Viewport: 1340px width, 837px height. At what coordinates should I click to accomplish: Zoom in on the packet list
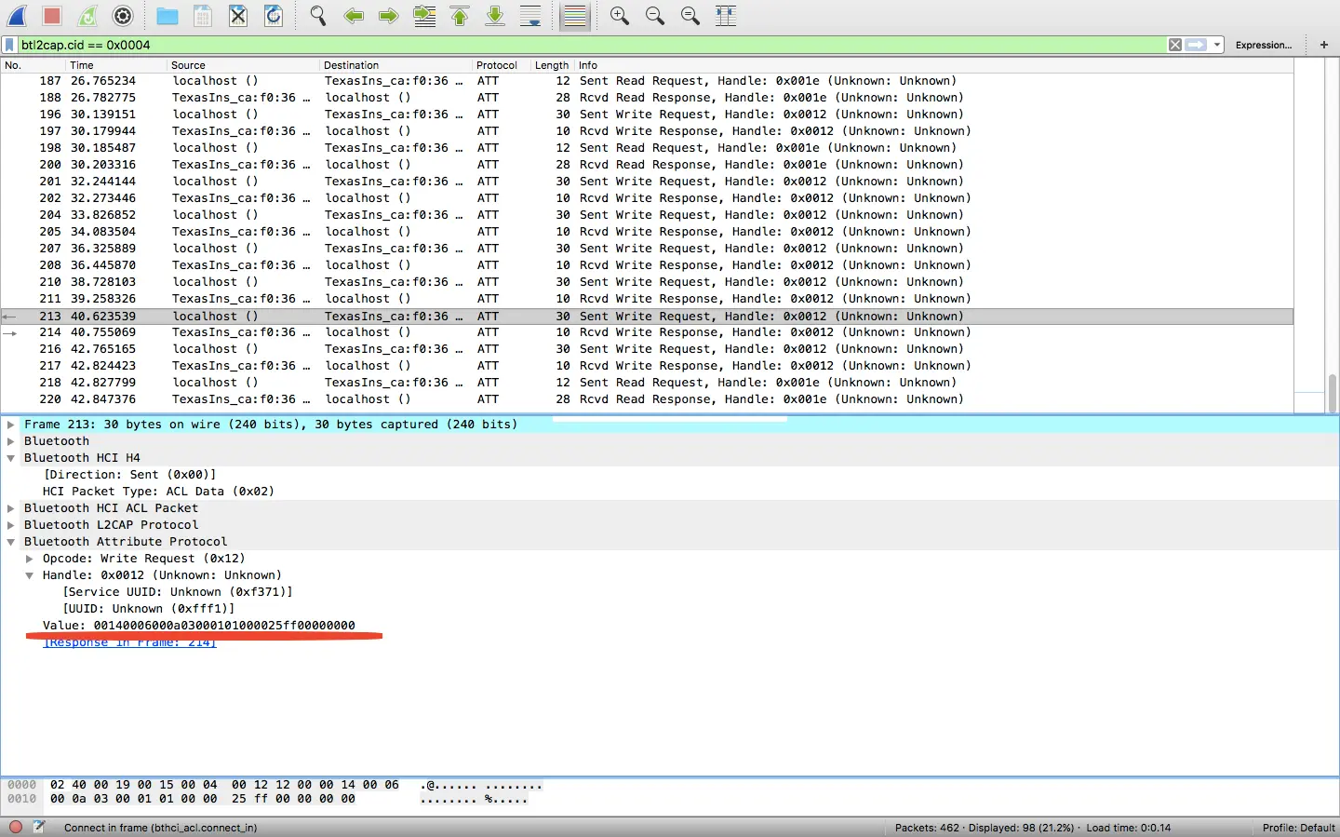(619, 16)
